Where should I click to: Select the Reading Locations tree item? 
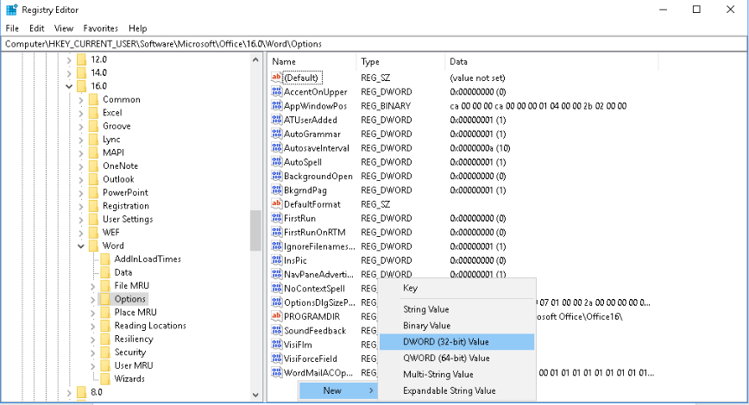point(150,326)
